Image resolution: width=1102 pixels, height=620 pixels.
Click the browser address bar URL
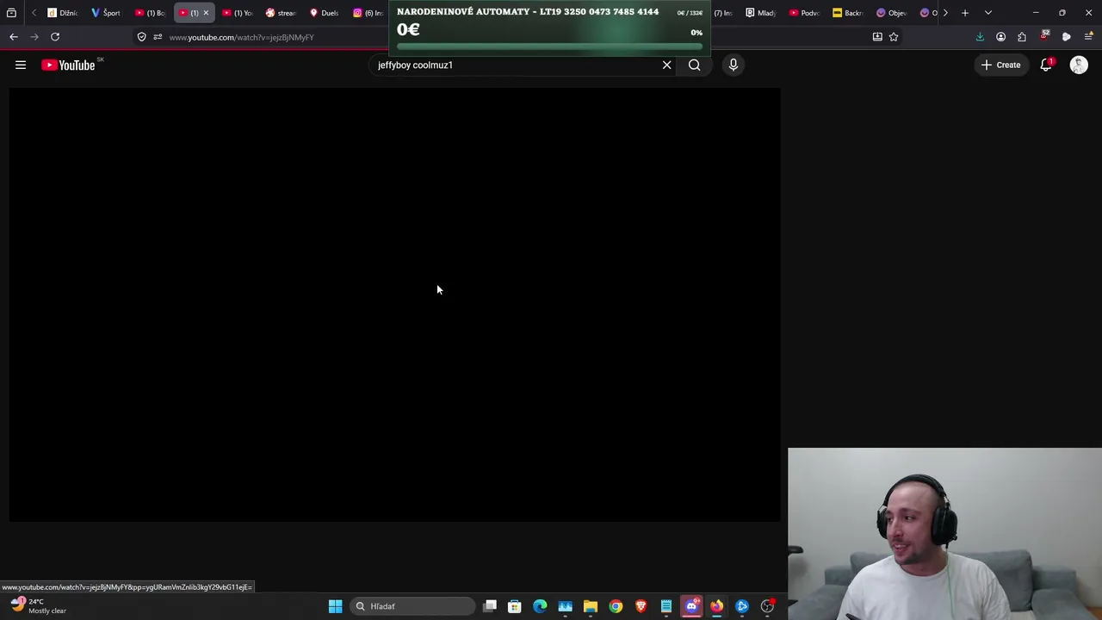[x=241, y=37]
